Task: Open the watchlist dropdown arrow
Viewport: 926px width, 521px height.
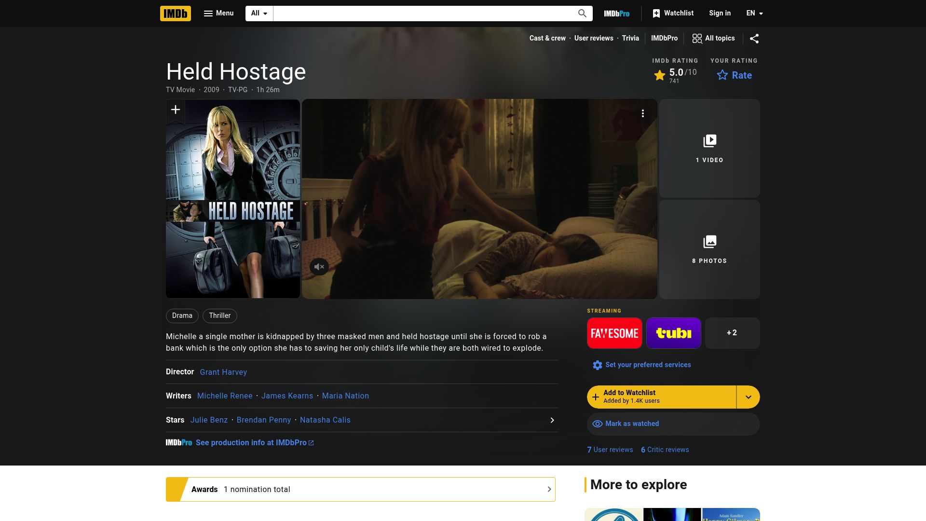Action: [x=749, y=397]
